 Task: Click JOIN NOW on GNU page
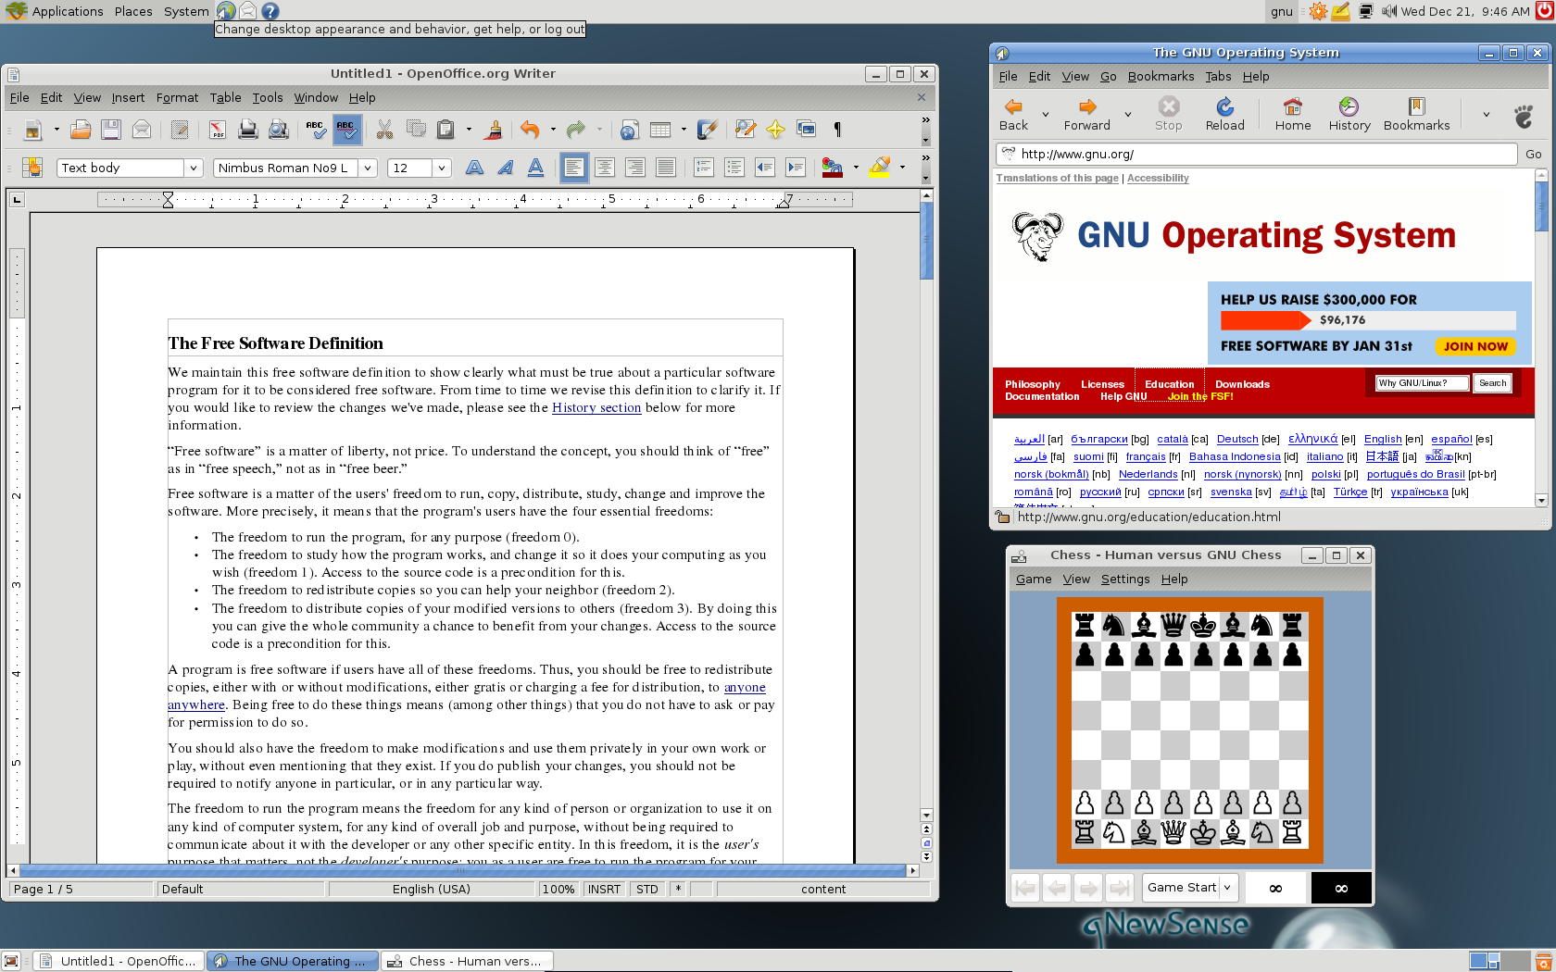(x=1475, y=346)
